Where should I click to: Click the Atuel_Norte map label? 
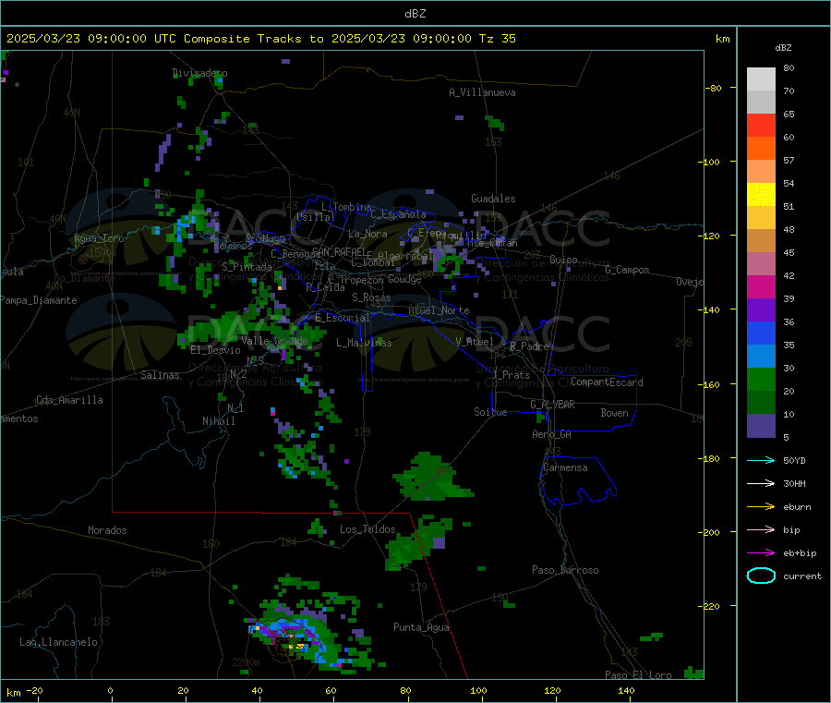[439, 310]
